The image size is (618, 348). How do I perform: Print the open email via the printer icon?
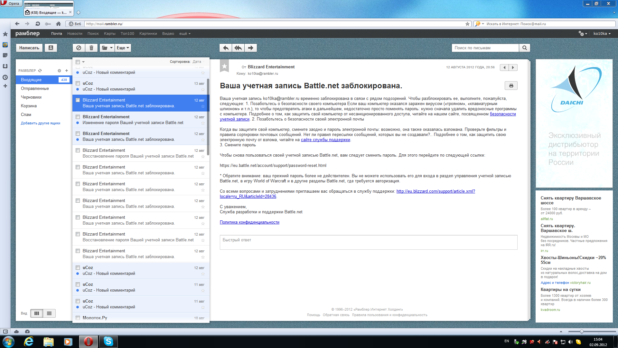coord(511,86)
